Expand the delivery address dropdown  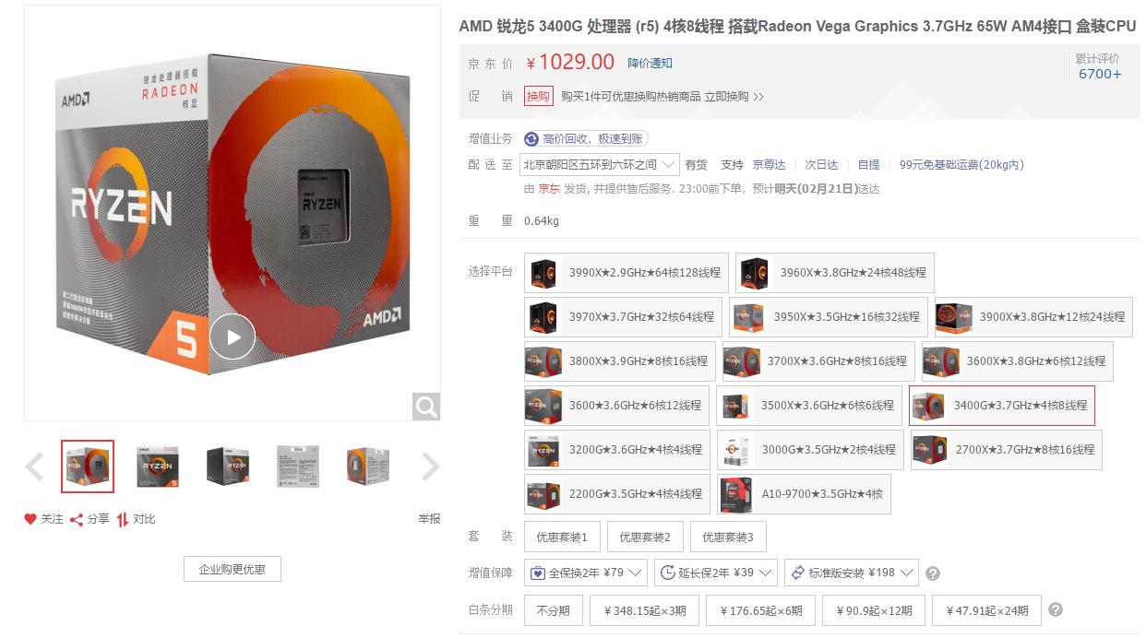[x=599, y=165]
